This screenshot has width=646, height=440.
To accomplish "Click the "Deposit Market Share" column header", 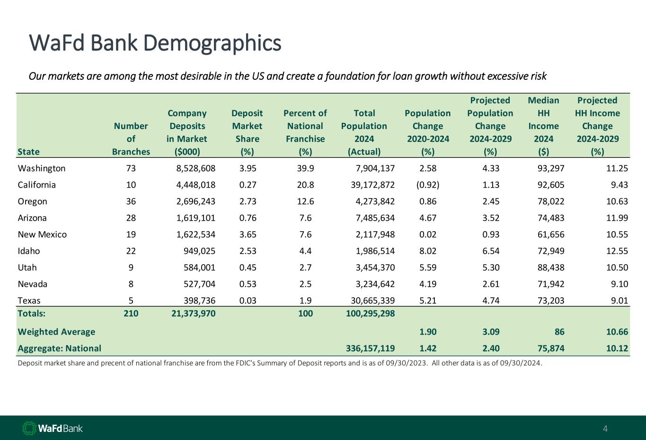I will pos(247,133).
